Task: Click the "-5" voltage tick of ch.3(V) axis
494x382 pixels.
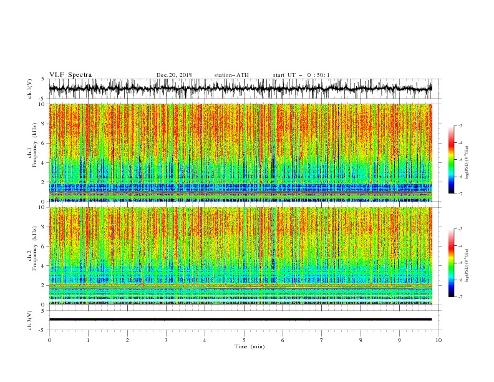Action: click(x=42, y=330)
